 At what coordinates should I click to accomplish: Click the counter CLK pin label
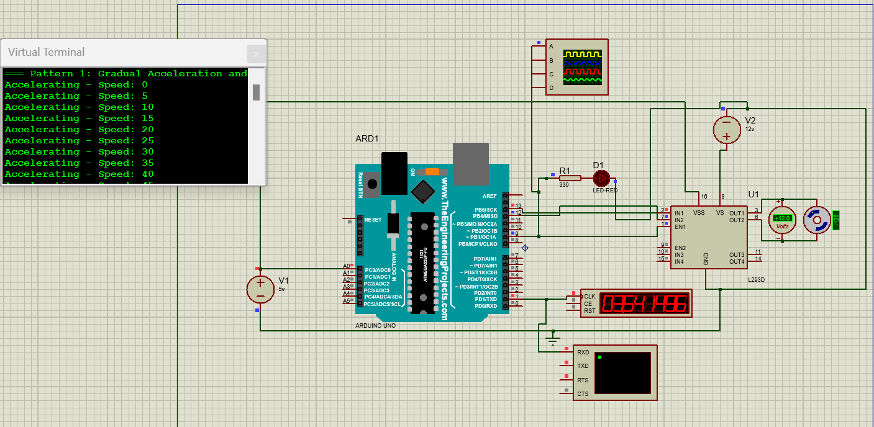coord(589,297)
